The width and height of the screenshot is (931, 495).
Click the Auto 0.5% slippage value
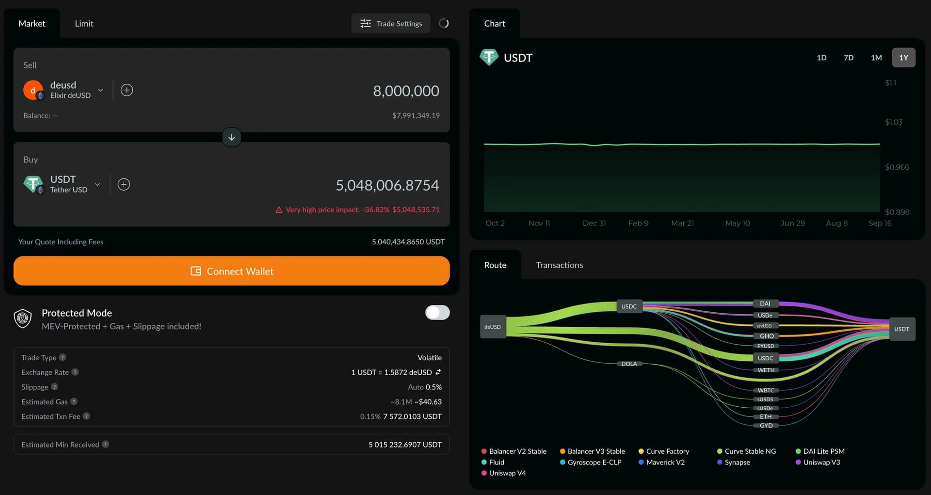pos(425,387)
